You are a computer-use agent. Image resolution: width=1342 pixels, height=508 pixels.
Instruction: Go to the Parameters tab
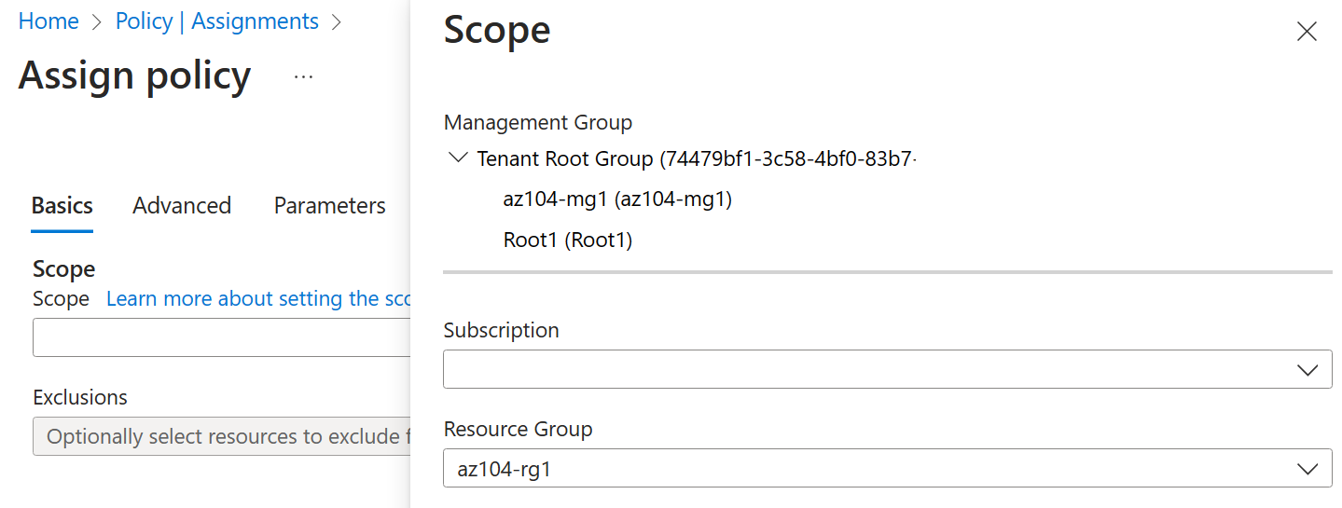[x=329, y=206]
